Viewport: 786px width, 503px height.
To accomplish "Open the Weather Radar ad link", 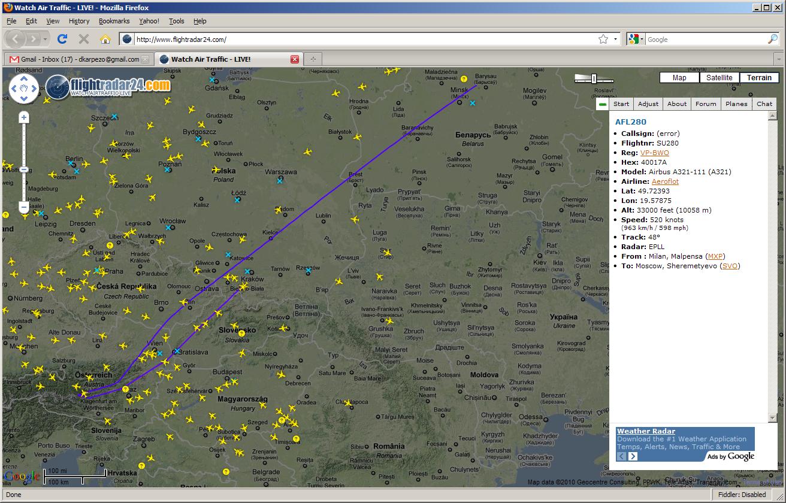I will tap(646, 431).
